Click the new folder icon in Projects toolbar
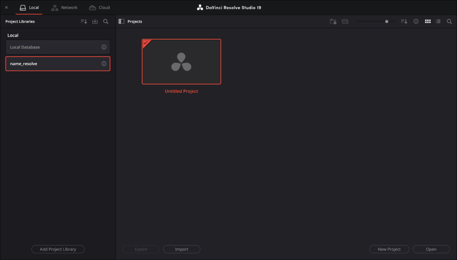The image size is (457, 260). [x=333, y=21]
